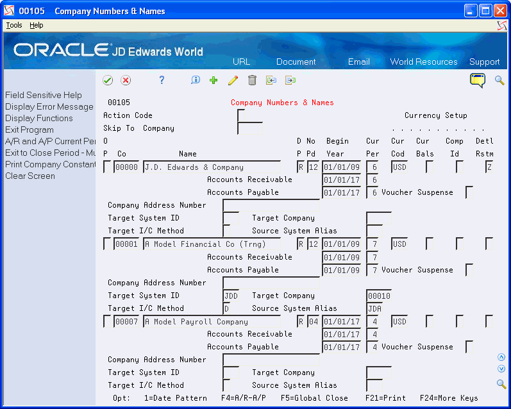Click the export arrow icon in the toolbar
This screenshot has width=511, height=409.
290,80
